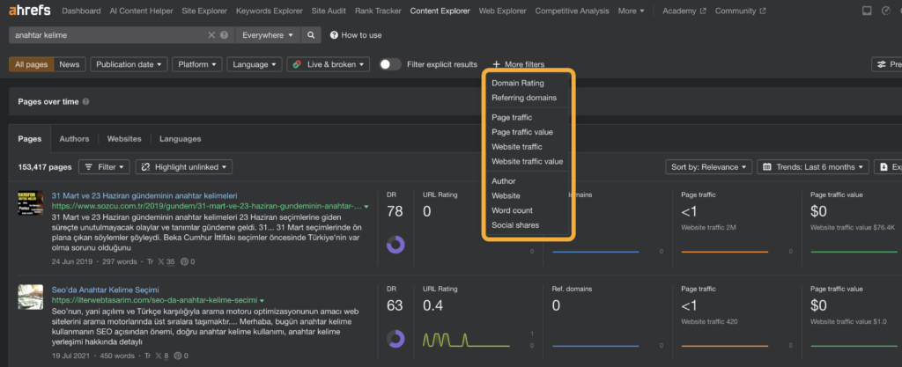Click the Ahrefs logo
The image size is (902, 367).
pyautogui.click(x=29, y=11)
